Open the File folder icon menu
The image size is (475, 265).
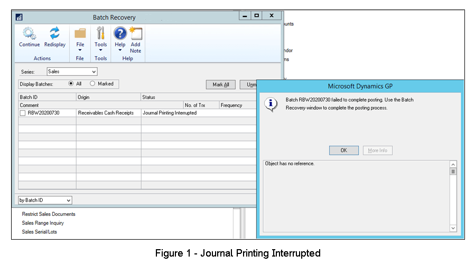click(80, 33)
